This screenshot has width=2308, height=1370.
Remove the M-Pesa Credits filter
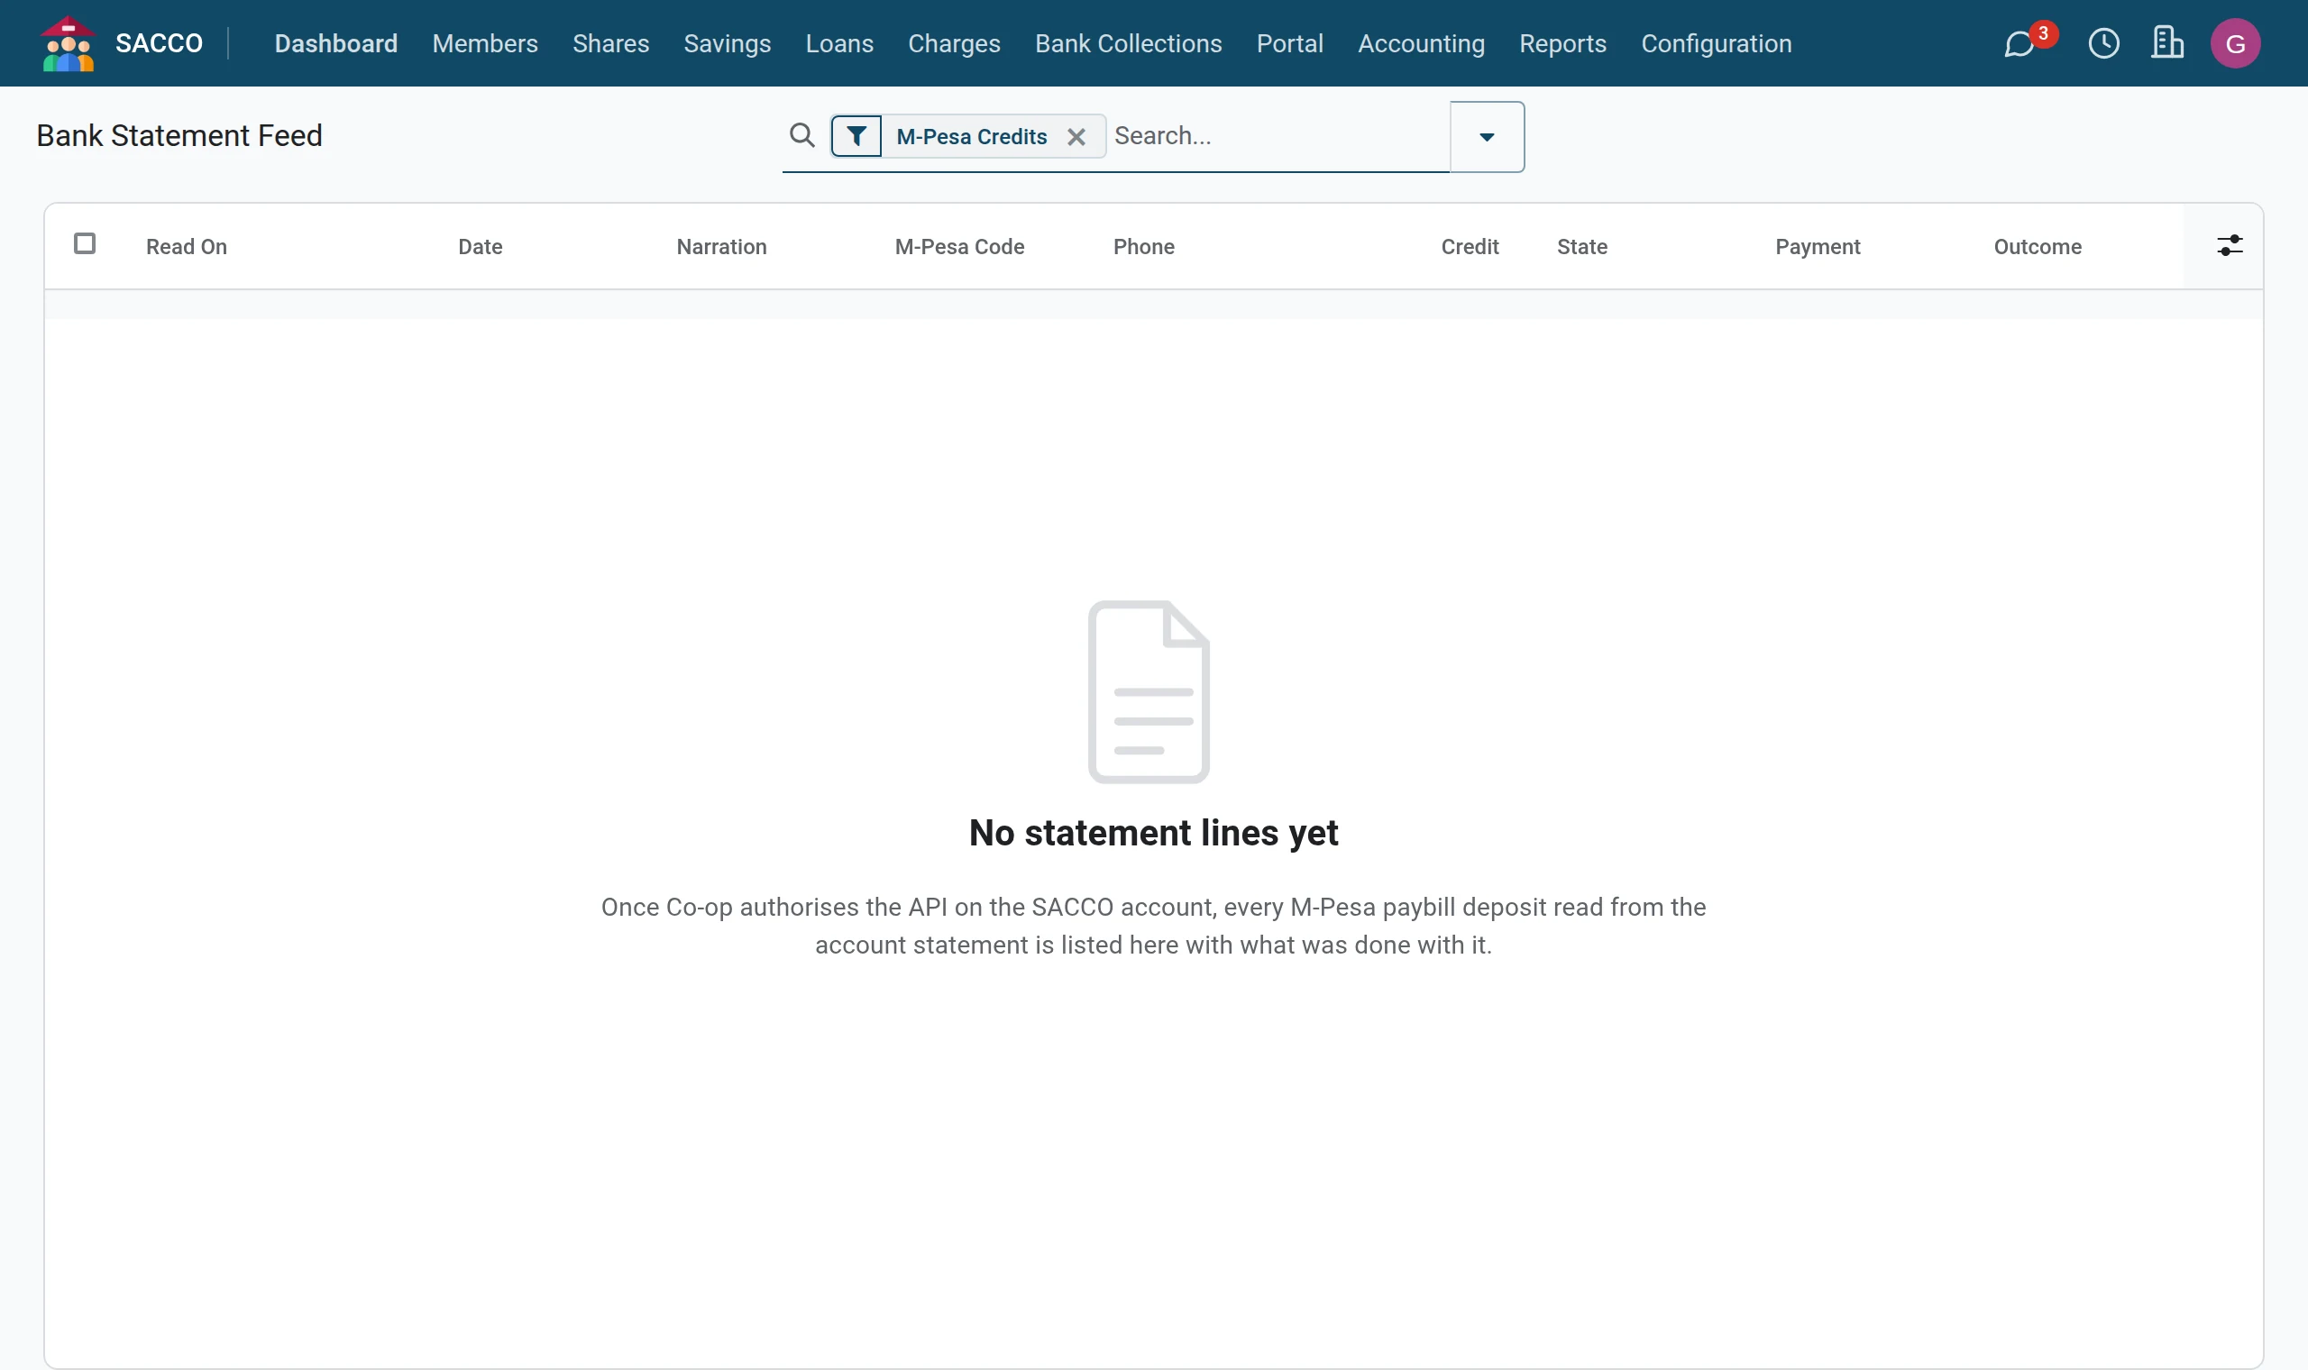(x=1076, y=138)
